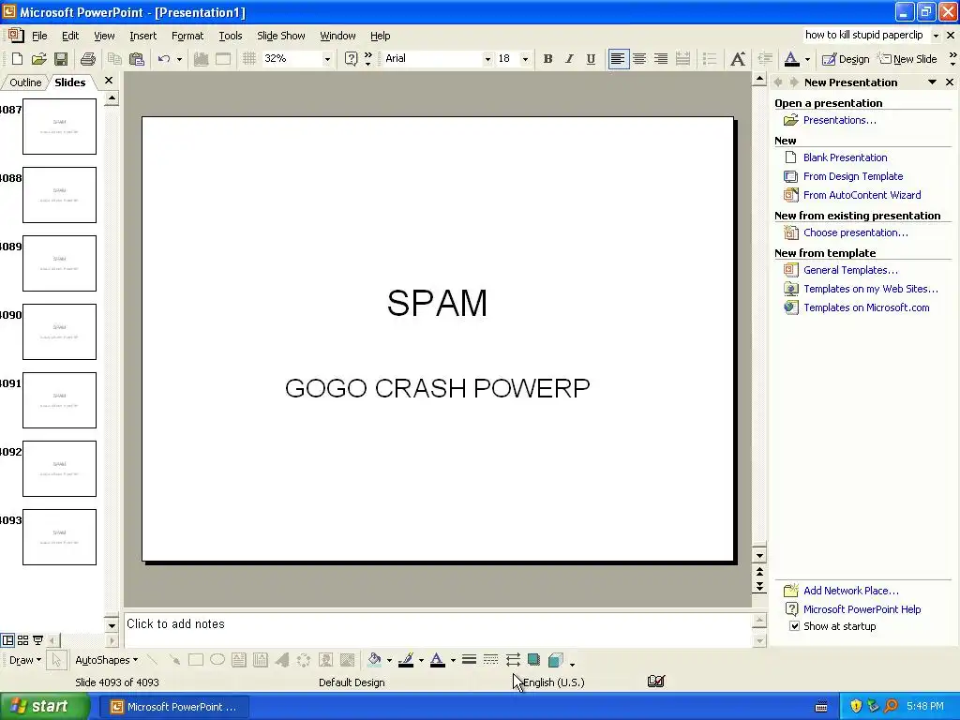This screenshot has height=720, width=960.
Task: Open the File menu
Action: pyautogui.click(x=39, y=36)
